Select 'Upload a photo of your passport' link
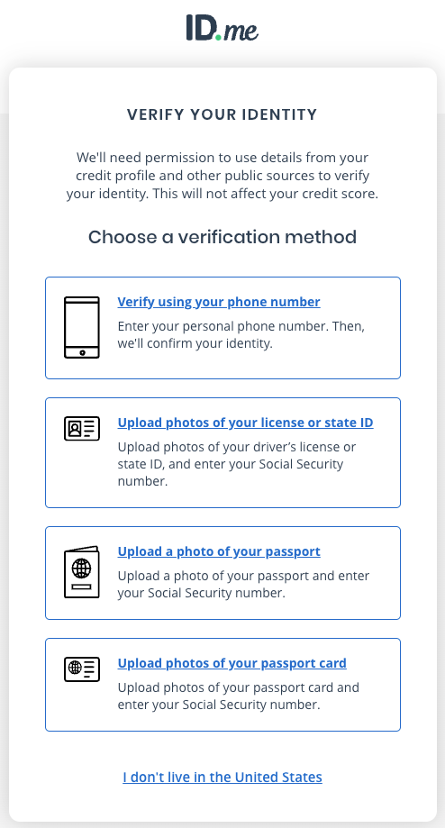Viewport: 445px width, 828px height. pos(219,551)
